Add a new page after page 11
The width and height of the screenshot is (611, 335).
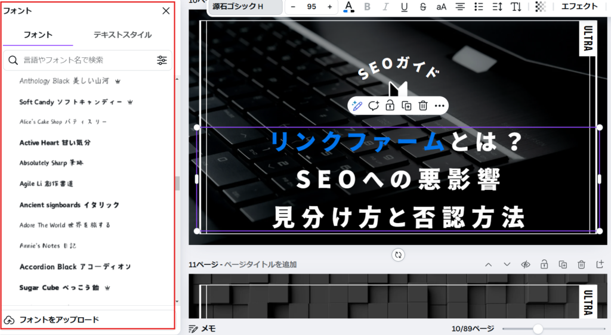[x=600, y=265]
